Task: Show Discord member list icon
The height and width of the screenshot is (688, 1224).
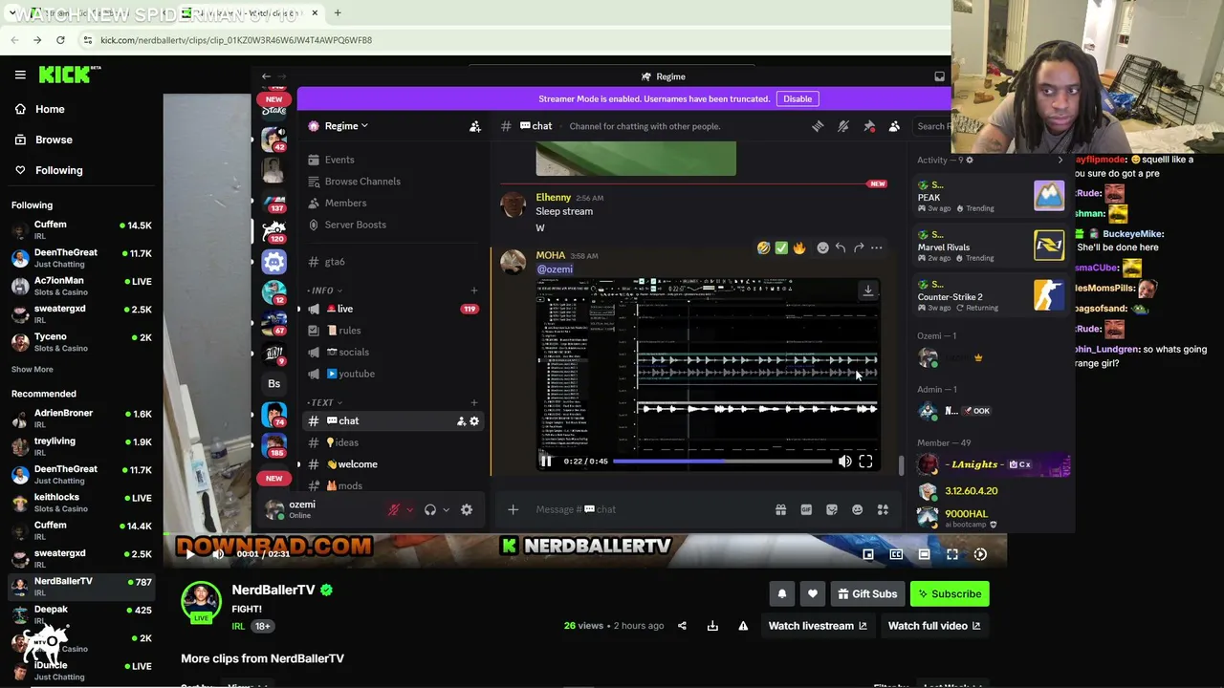Action: coord(894,126)
